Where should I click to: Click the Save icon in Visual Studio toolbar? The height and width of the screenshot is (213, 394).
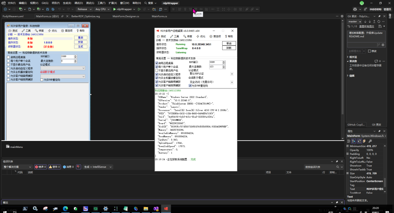(x=47, y=9)
